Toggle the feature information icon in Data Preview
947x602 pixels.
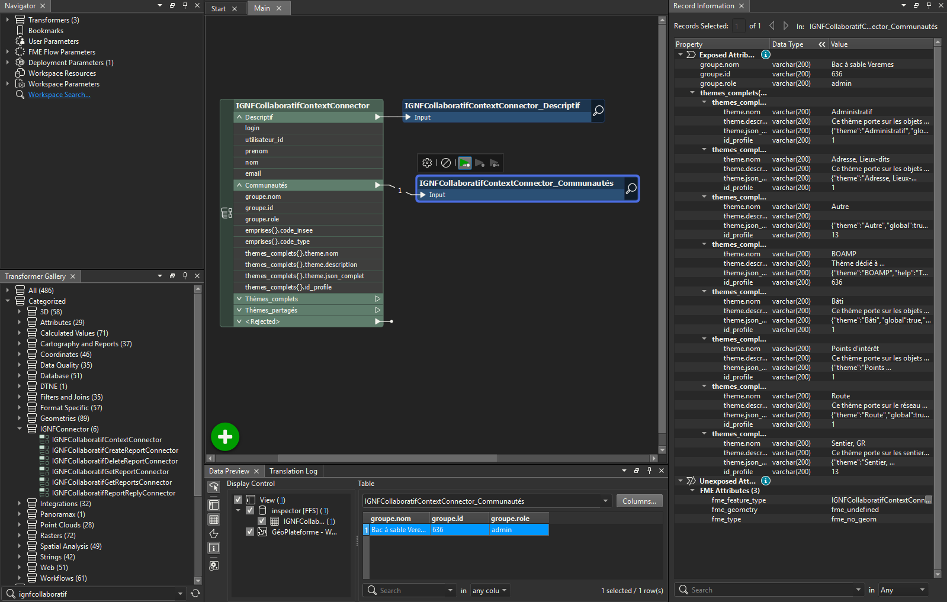click(x=214, y=548)
